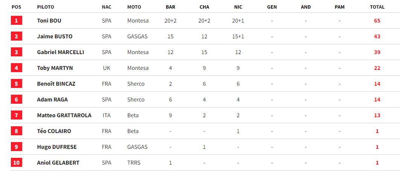This screenshot has width=400, height=177.
Task: Select the CHA round column header
Action: click(x=204, y=7)
